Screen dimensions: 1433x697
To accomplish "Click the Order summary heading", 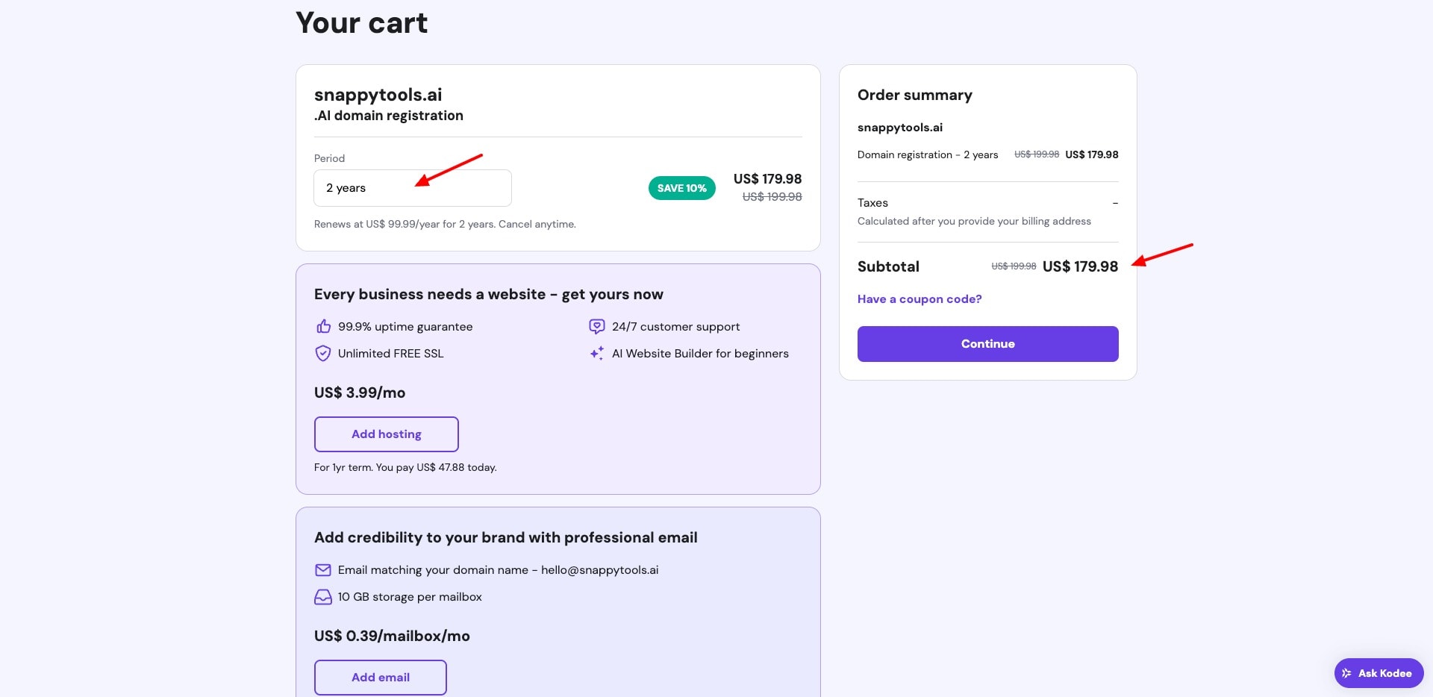I will [x=914, y=95].
